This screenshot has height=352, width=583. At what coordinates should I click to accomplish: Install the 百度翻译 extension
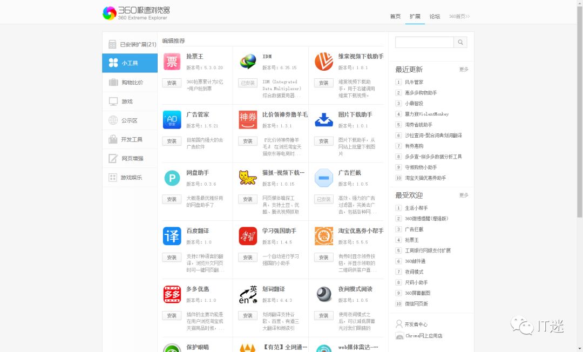point(172,257)
